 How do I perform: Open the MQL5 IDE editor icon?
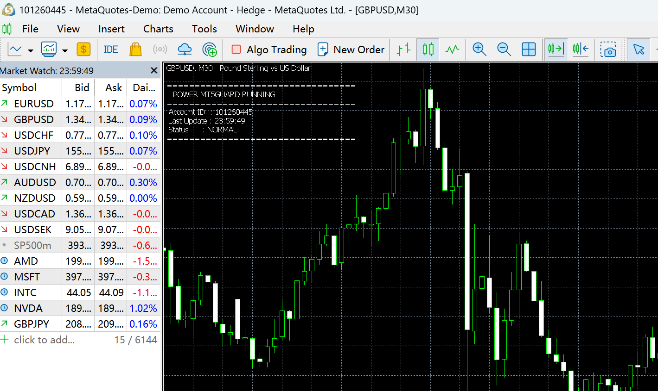click(x=111, y=50)
